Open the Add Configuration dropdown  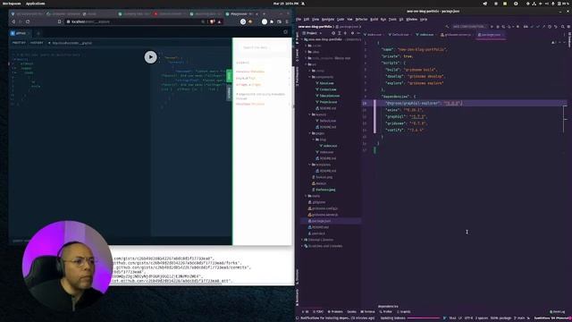pos(468,27)
